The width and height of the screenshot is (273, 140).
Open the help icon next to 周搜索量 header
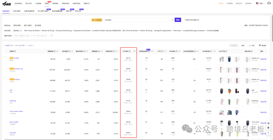coord(54,51)
